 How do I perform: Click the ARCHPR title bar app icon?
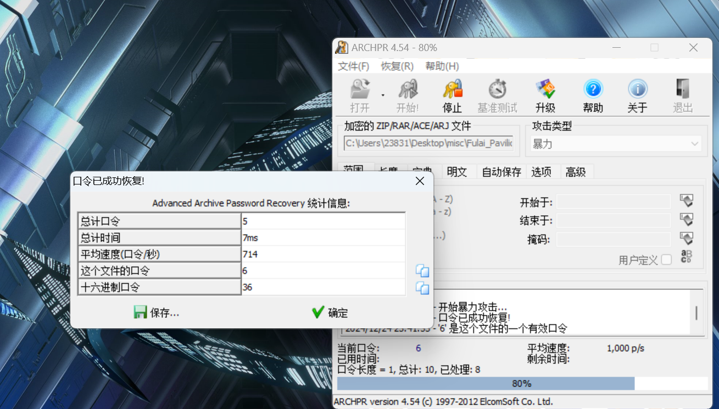pyautogui.click(x=342, y=48)
